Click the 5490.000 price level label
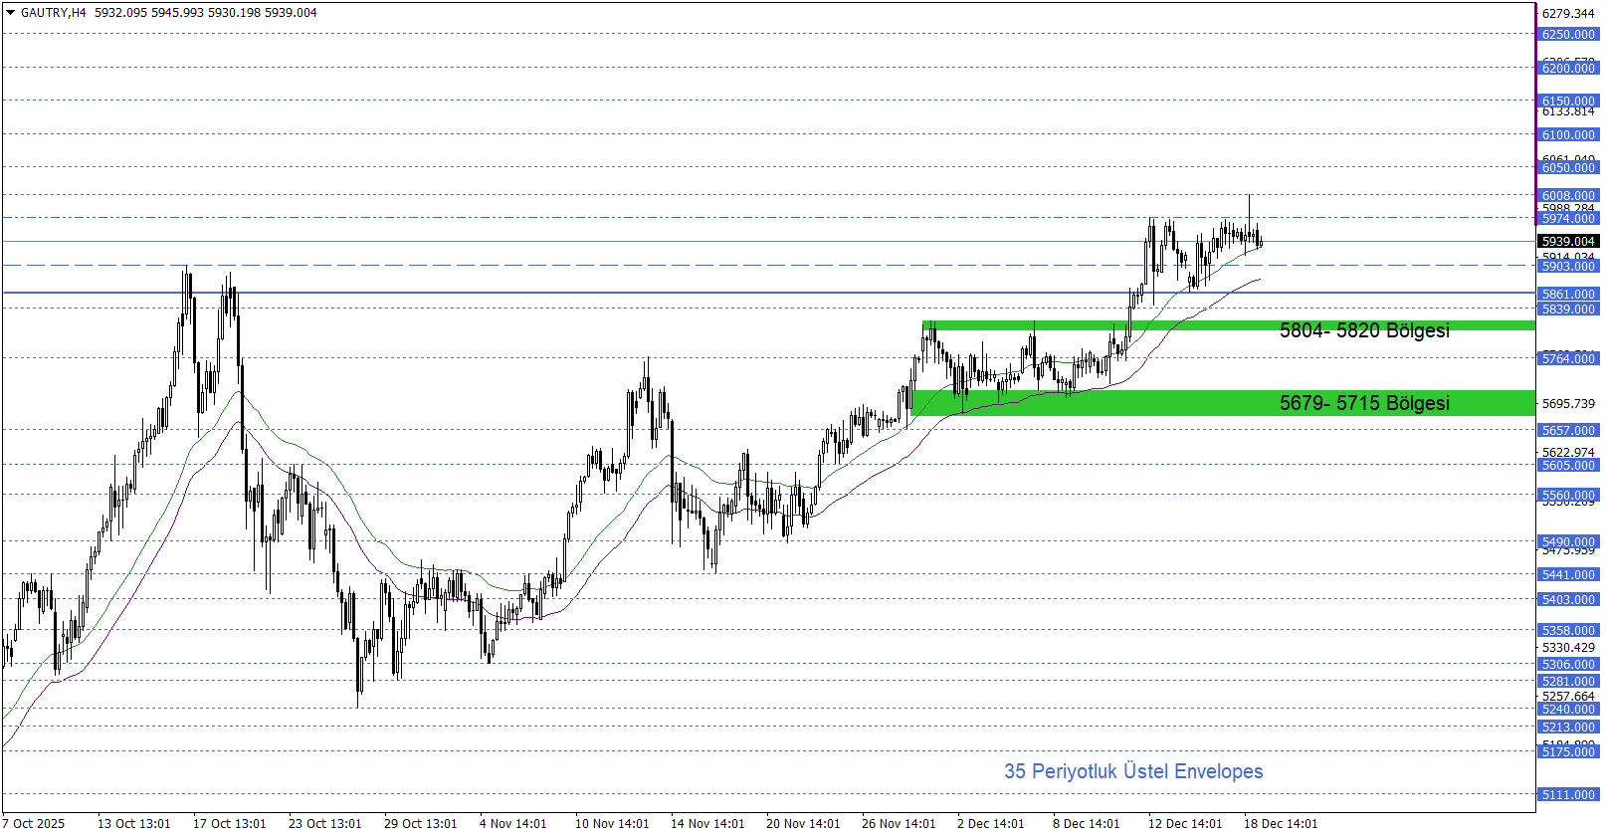1606x836 pixels. [1568, 542]
